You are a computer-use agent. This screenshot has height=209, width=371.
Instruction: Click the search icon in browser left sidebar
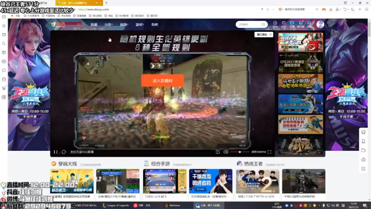coord(4,44)
